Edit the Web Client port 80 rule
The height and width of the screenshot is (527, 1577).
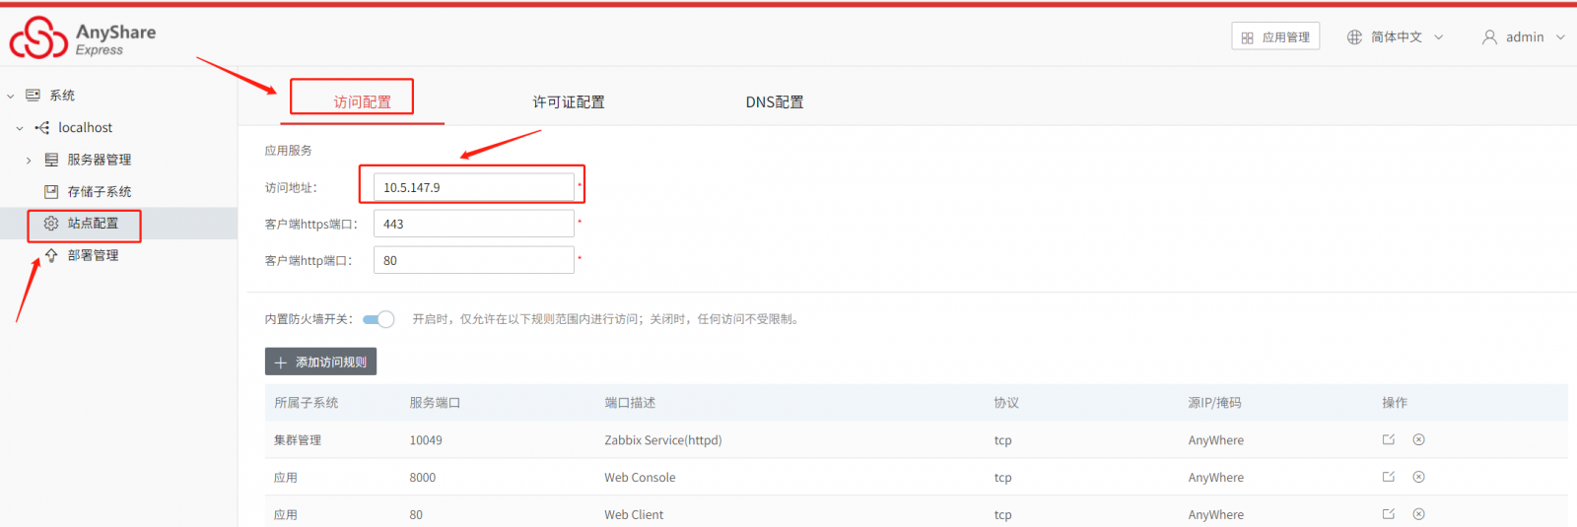(1389, 514)
